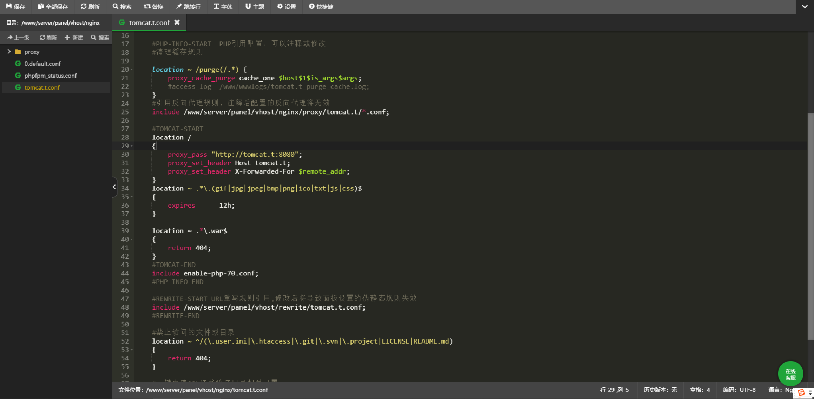This screenshot has width=814, height=399.
Task: Collapse toolbar with top-right chevron
Action: [x=804, y=6]
